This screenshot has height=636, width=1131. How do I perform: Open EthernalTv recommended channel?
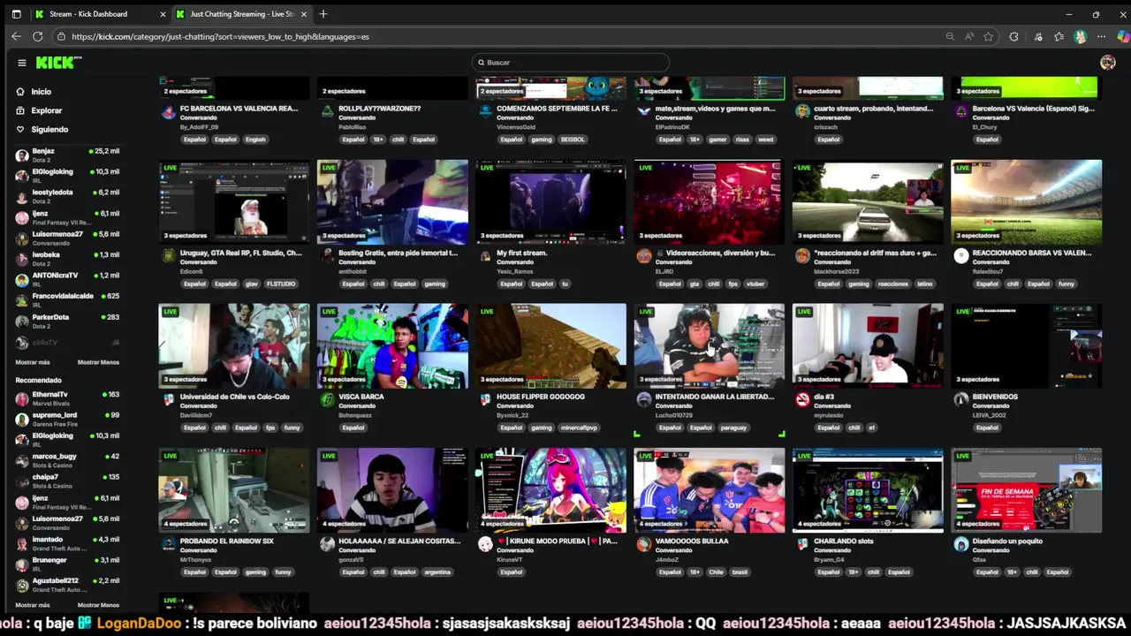67,398
